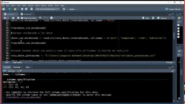Maximize the source editor pane
Screen dimensions: 185x104
(x=173, y=14)
